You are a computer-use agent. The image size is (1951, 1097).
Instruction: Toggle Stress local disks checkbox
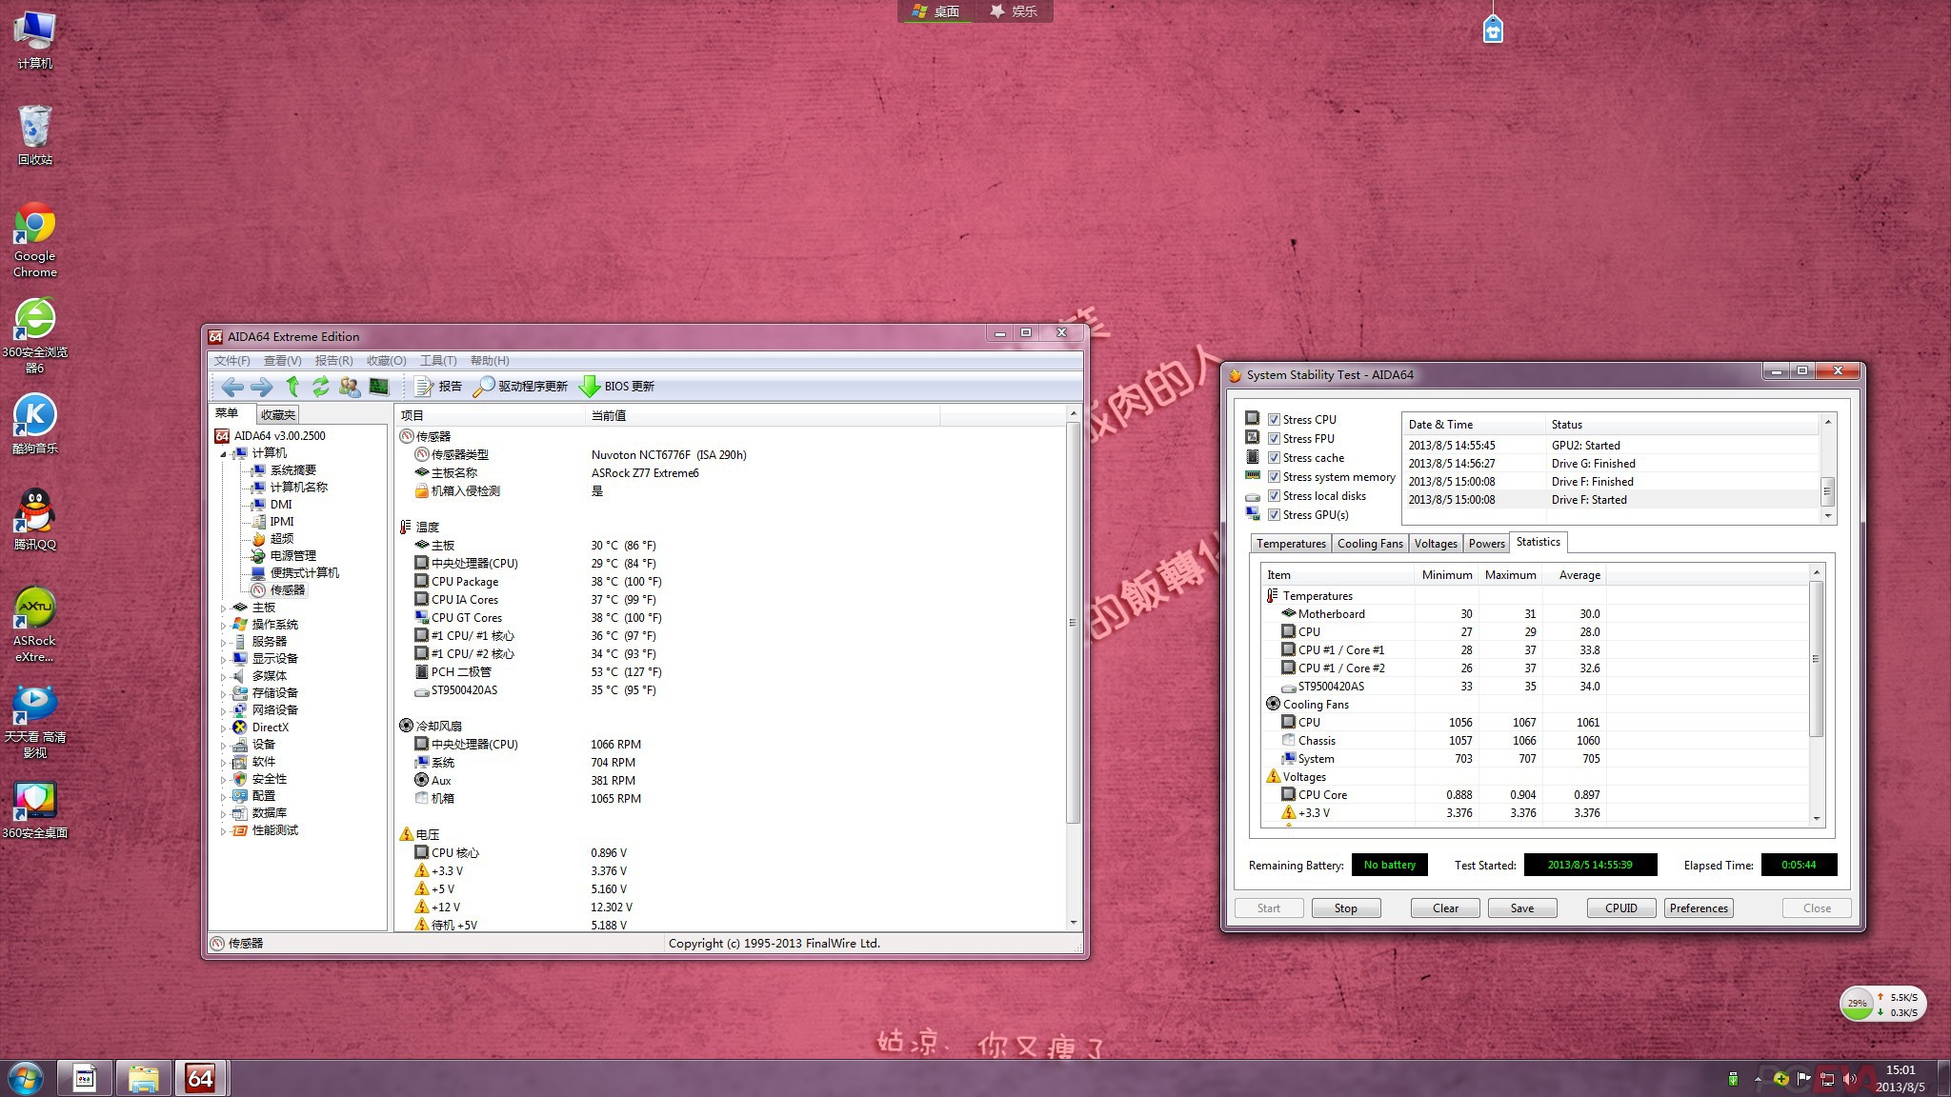[x=1274, y=495]
